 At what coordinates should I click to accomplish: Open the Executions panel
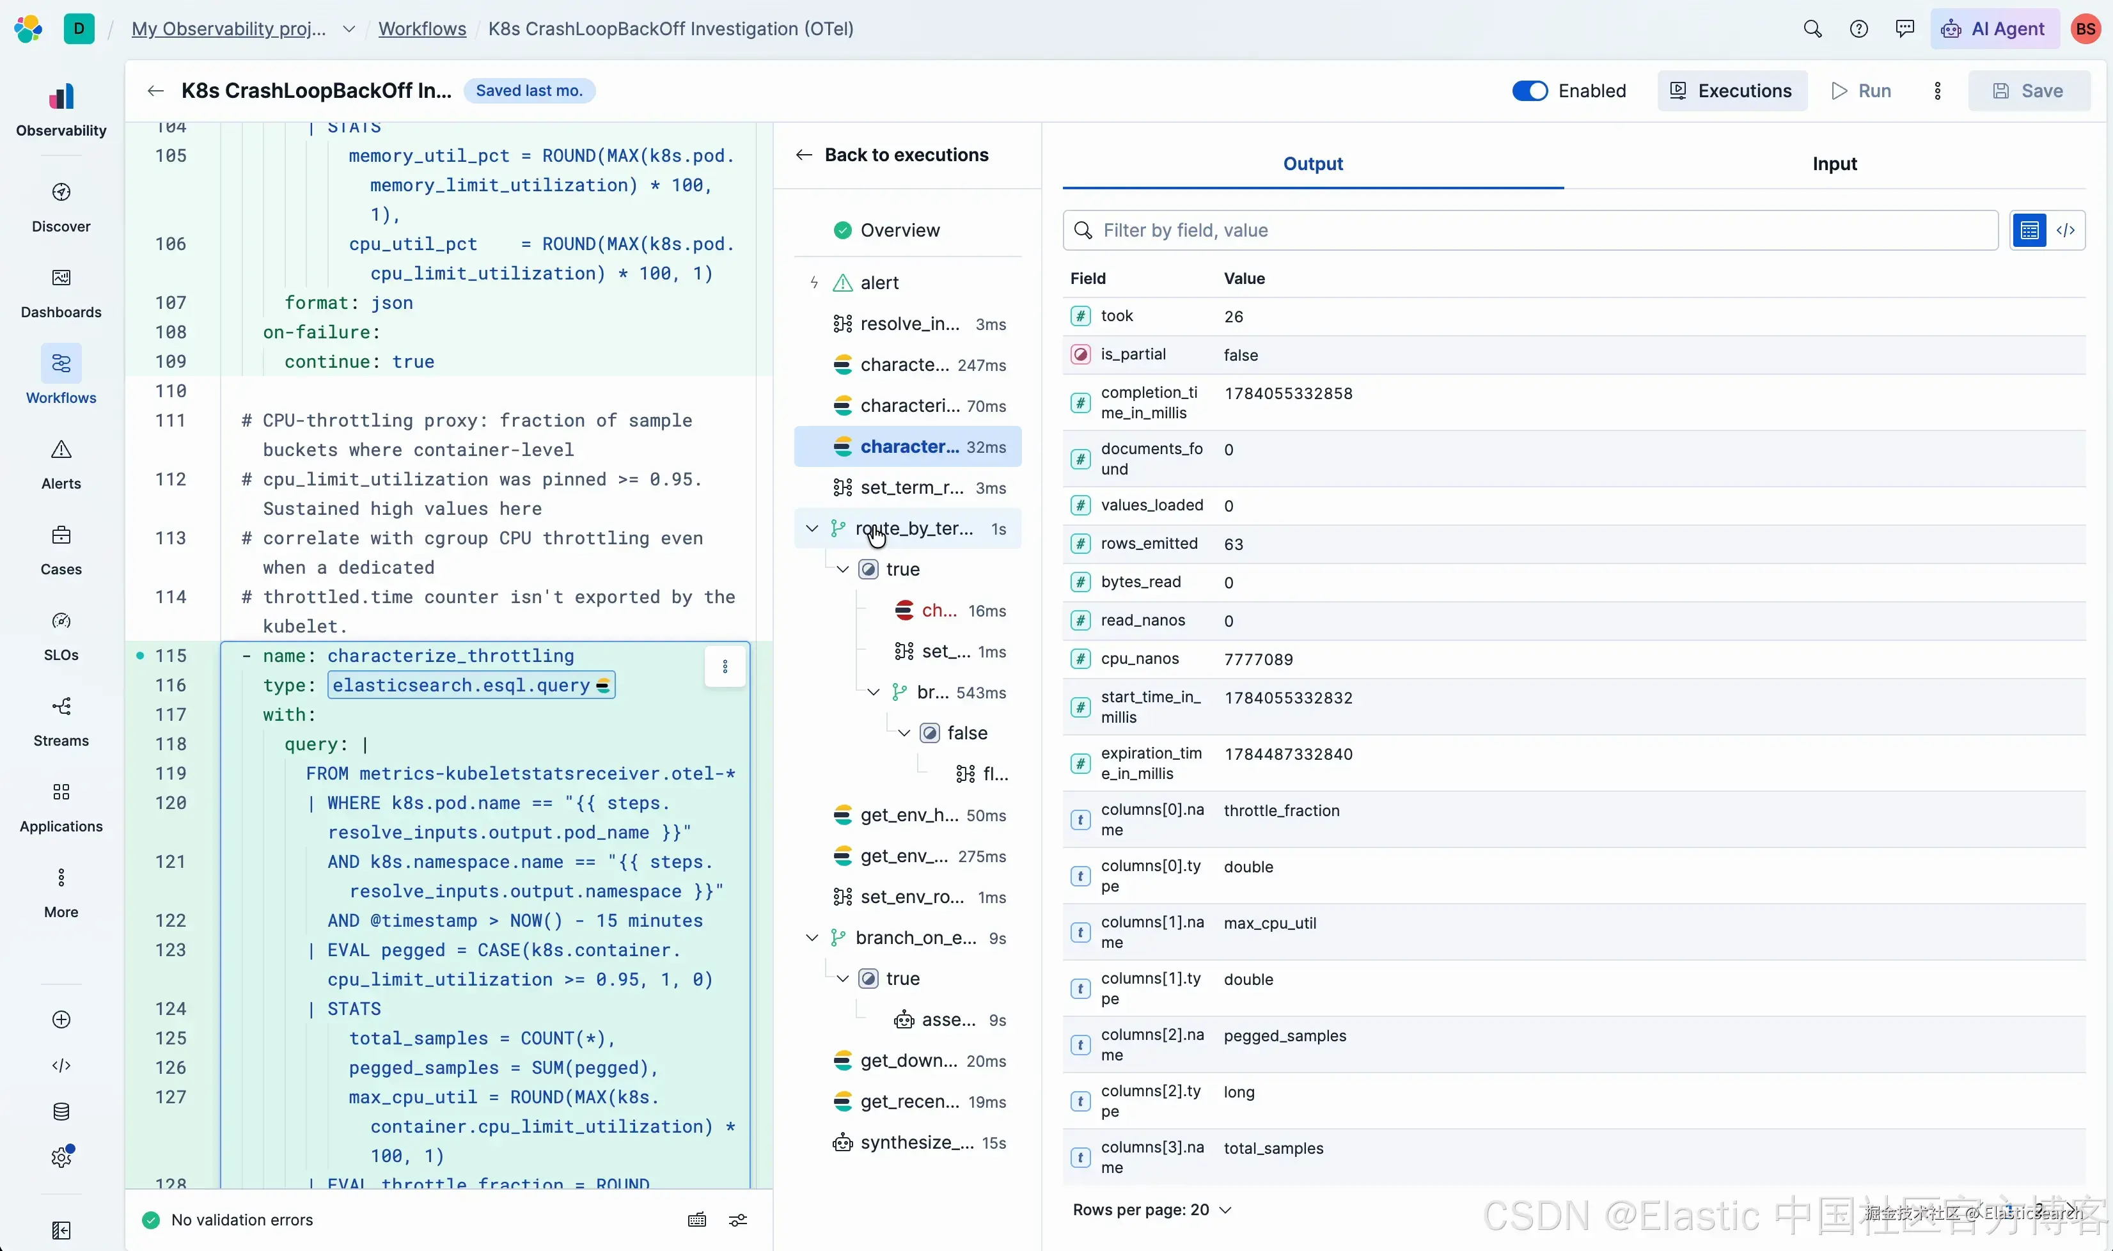(x=1731, y=90)
